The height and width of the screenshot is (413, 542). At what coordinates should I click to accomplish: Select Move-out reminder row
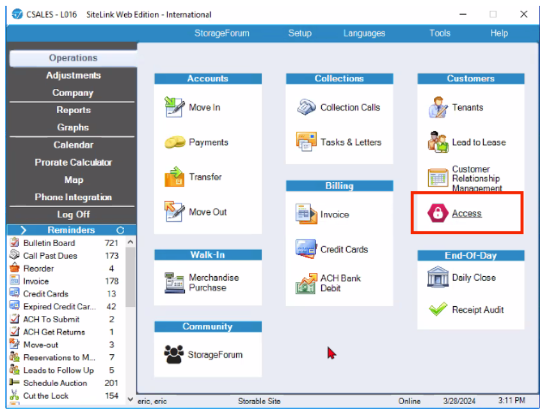pos(66,345)
